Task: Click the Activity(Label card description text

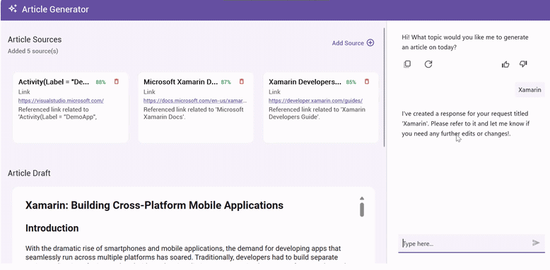Action: 57,113
